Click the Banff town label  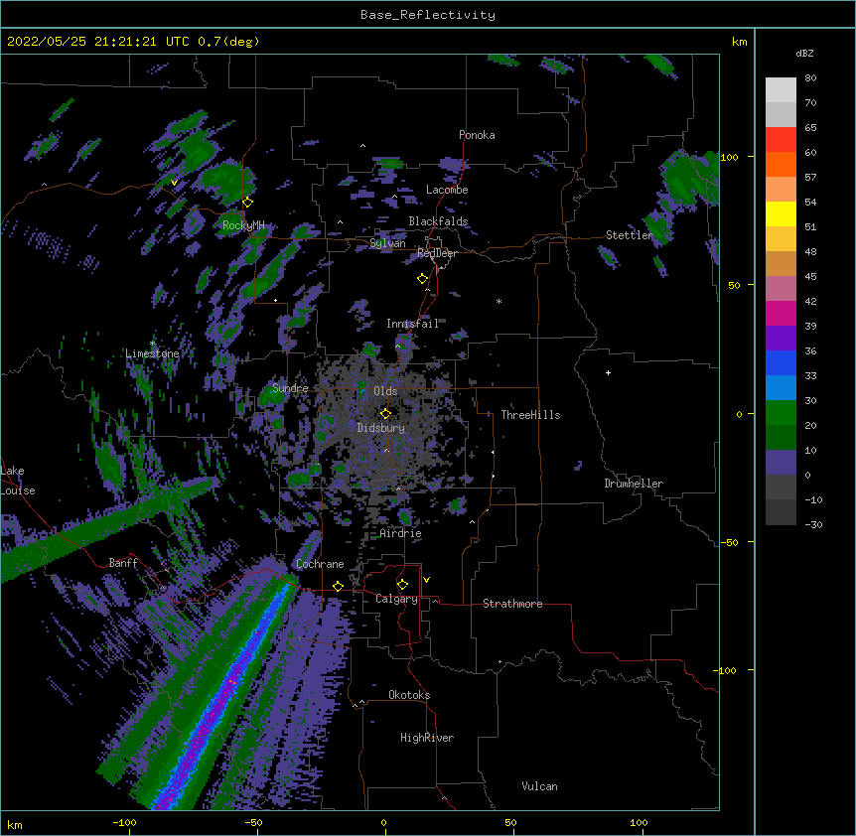[123, 563]
